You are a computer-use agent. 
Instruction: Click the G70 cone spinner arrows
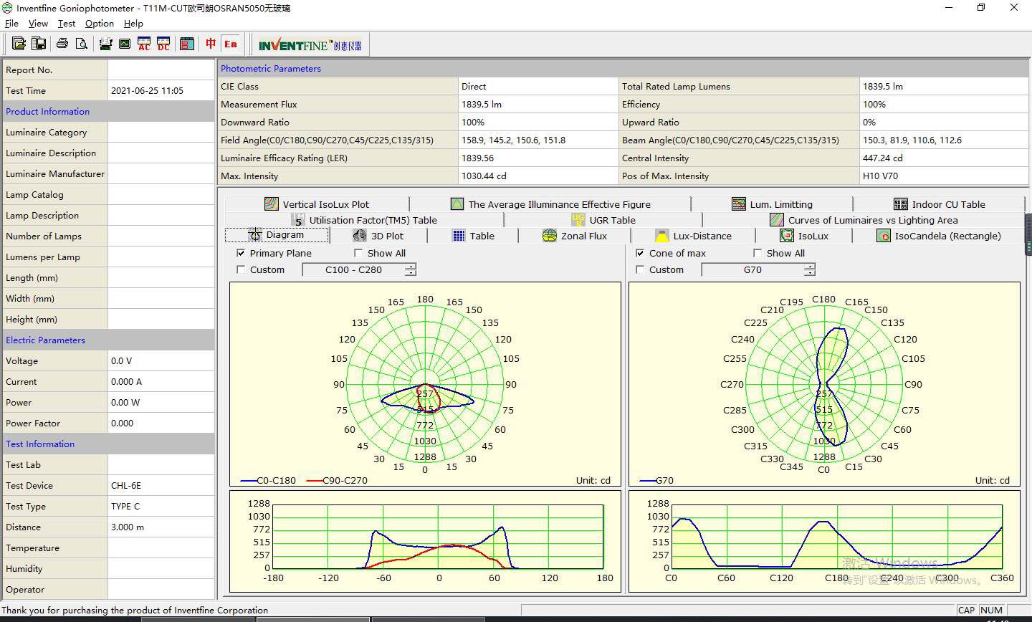(809, 269)
